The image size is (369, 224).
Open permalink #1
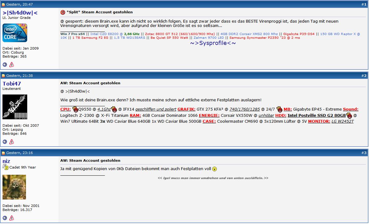click(364, 4)
